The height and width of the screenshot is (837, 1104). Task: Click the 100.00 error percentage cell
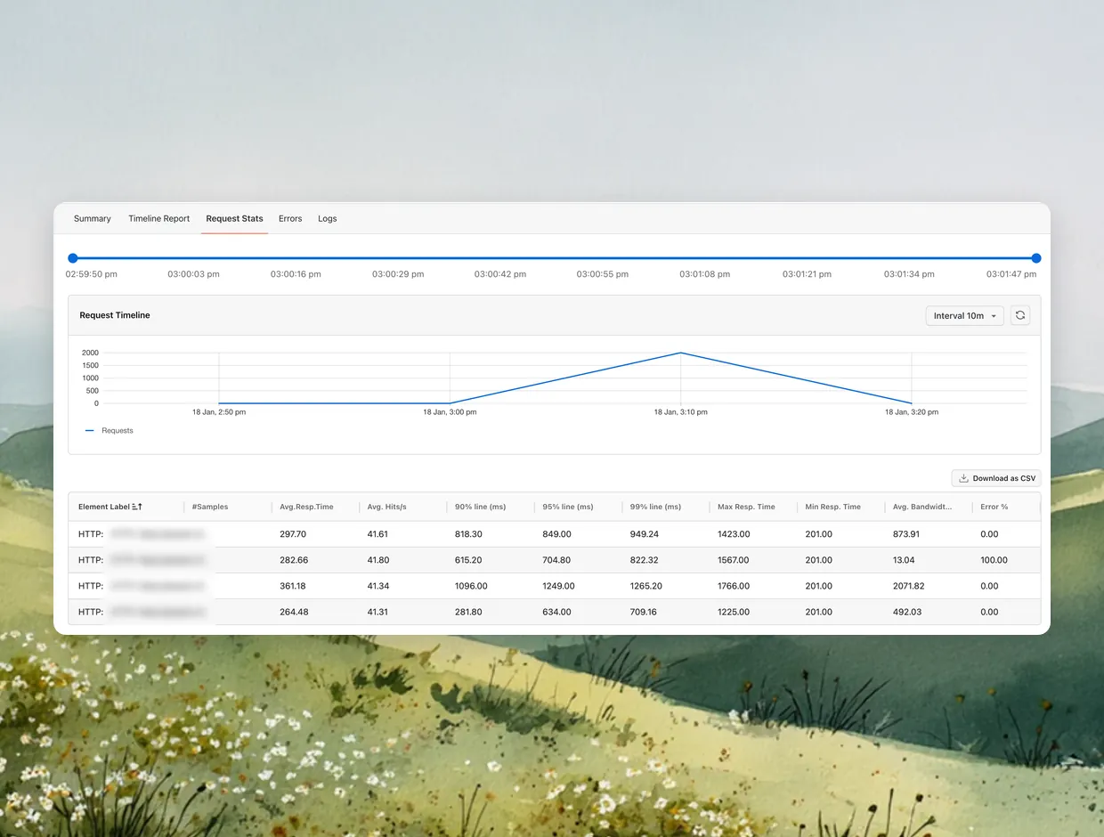[x=994, y=560]
